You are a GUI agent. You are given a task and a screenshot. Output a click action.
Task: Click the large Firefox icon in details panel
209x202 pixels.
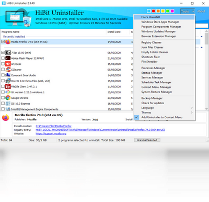click(6, 118)
